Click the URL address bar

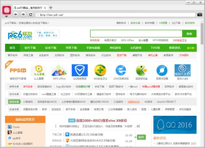113,15
